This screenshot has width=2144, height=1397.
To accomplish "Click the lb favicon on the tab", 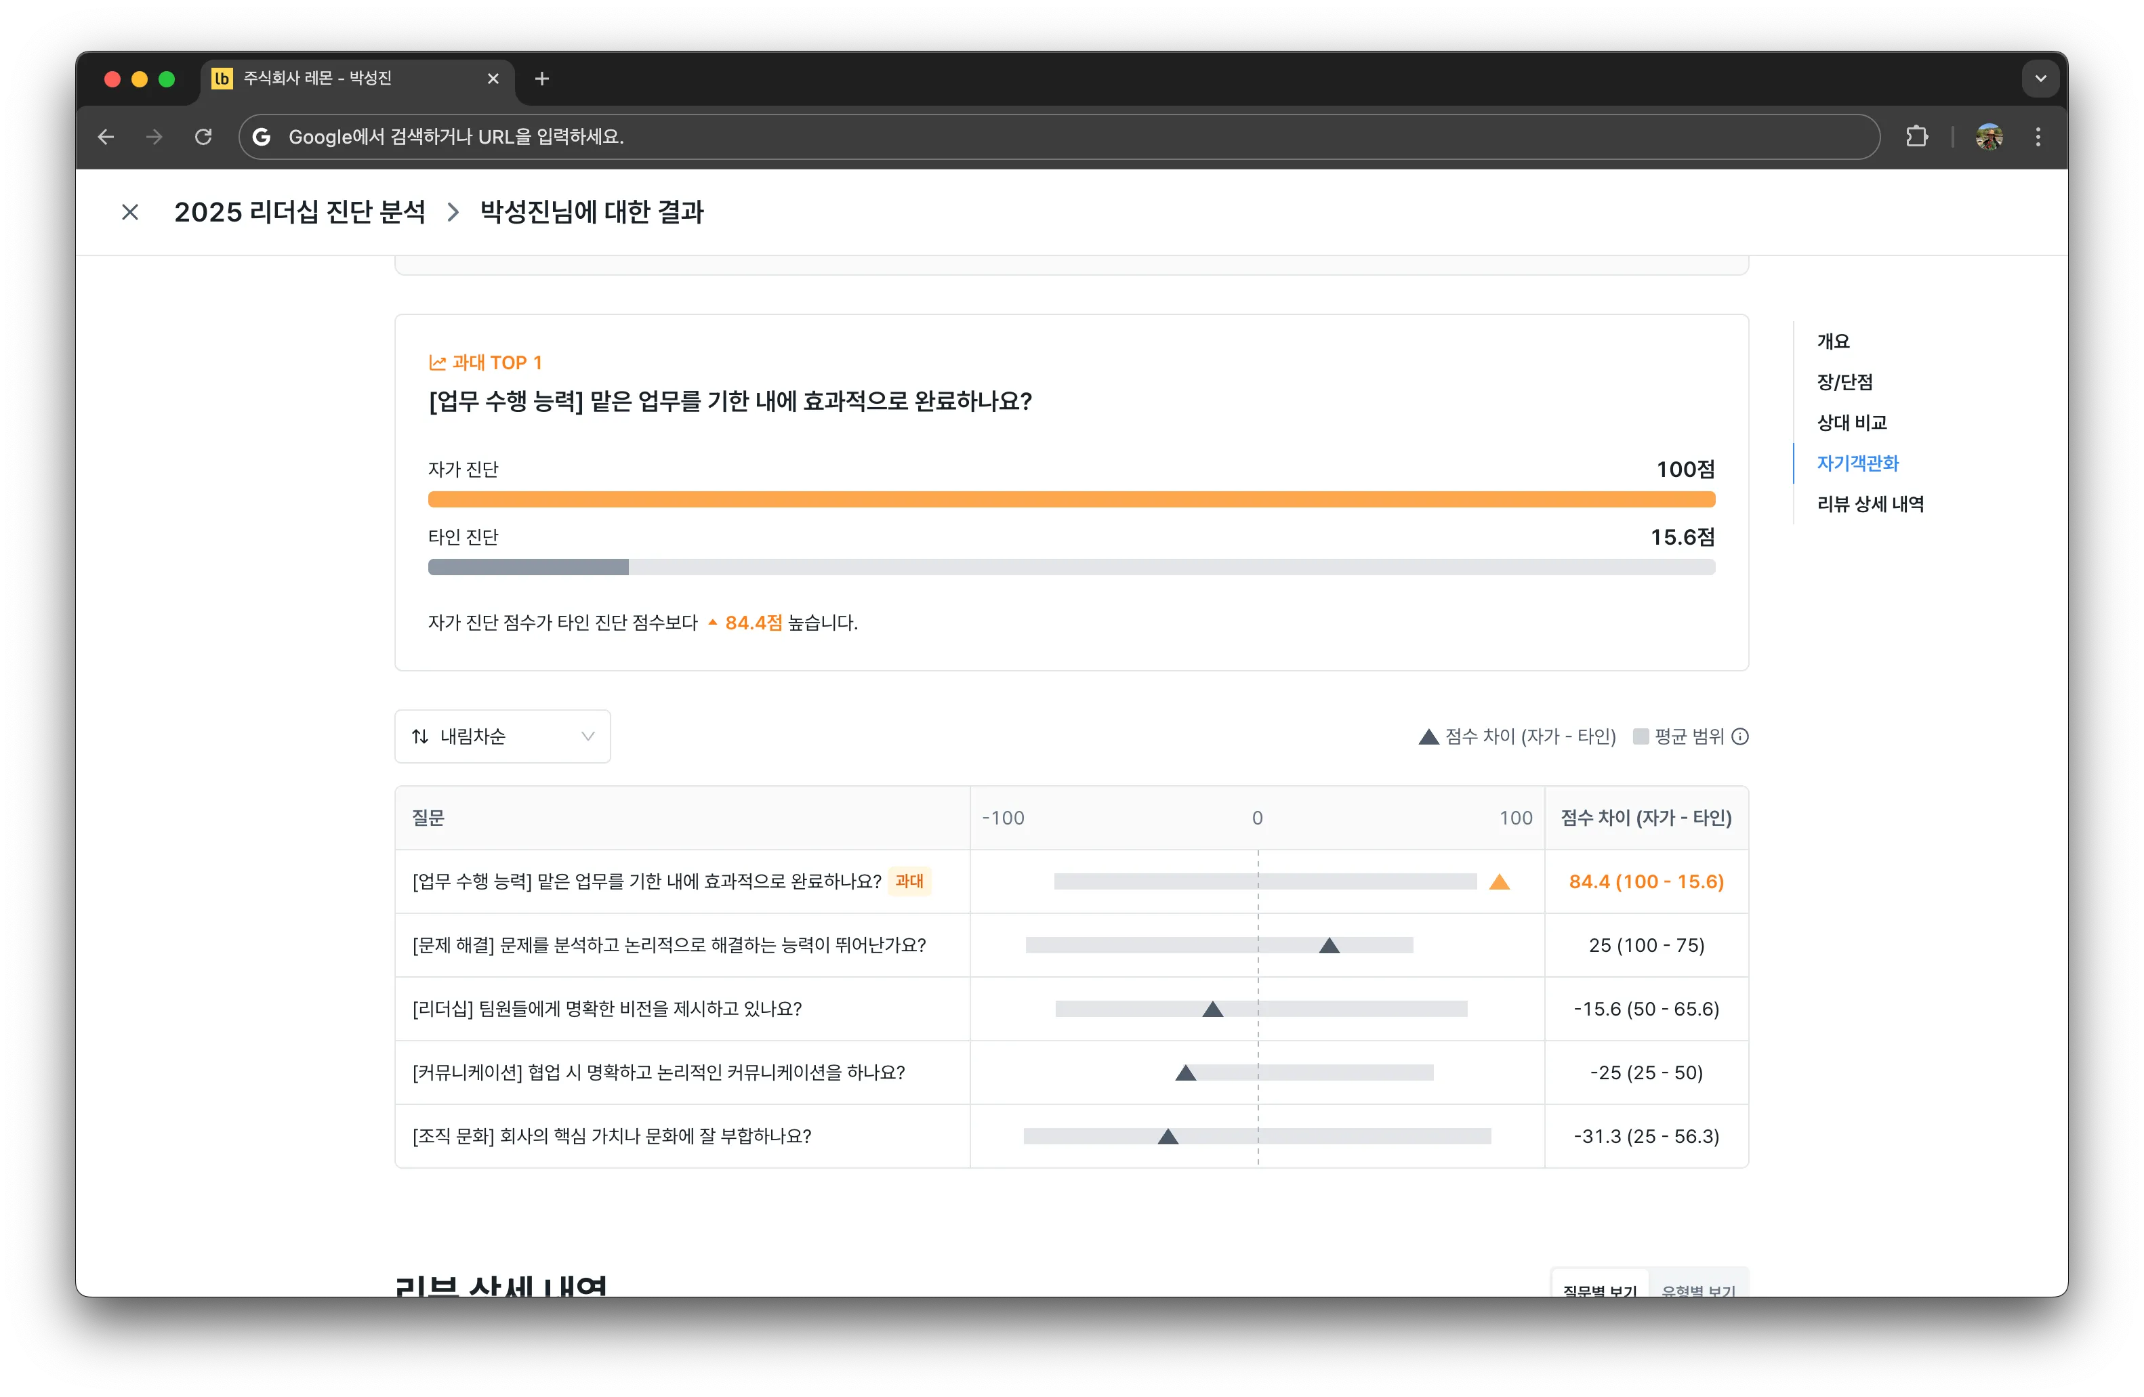I will pos(222,79).
